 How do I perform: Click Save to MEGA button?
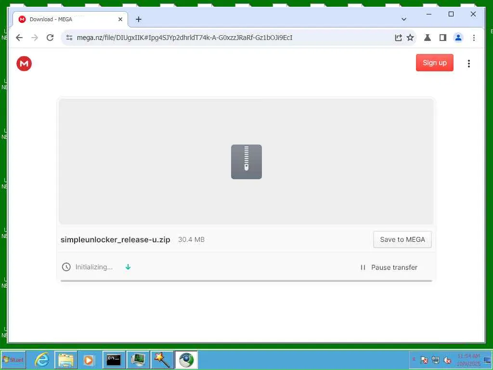pyautogui.click(x=402, y=239)
